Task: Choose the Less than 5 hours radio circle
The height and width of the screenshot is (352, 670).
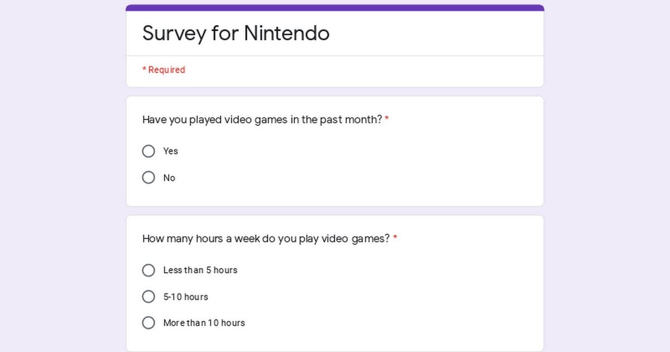Action: pyautogui.click(x=149, y=270)
